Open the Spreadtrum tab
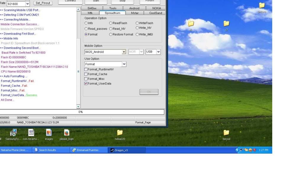The width and height of the screenshot is (303, 189). [x=112, y=13]
